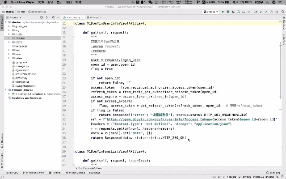This screenshot has width=286, height=179.
Task: Open the shadou run configuration dropdown
Action: point(211,12)
